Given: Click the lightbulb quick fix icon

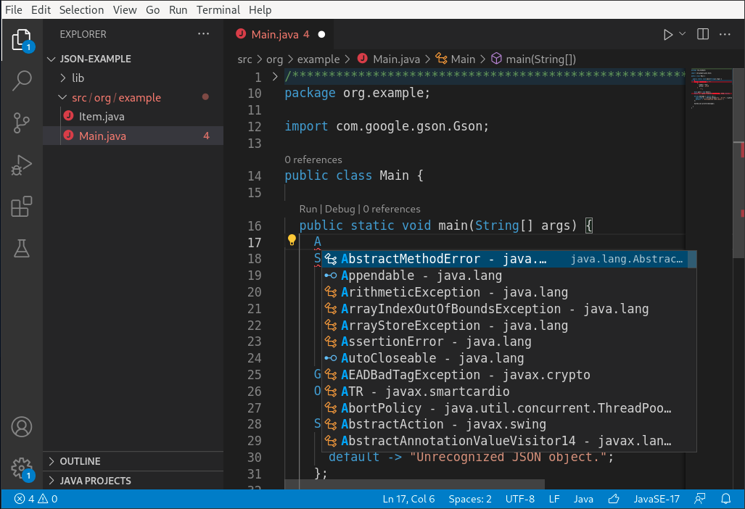Looking at the screenshot, I should click(x=292, y=241).
